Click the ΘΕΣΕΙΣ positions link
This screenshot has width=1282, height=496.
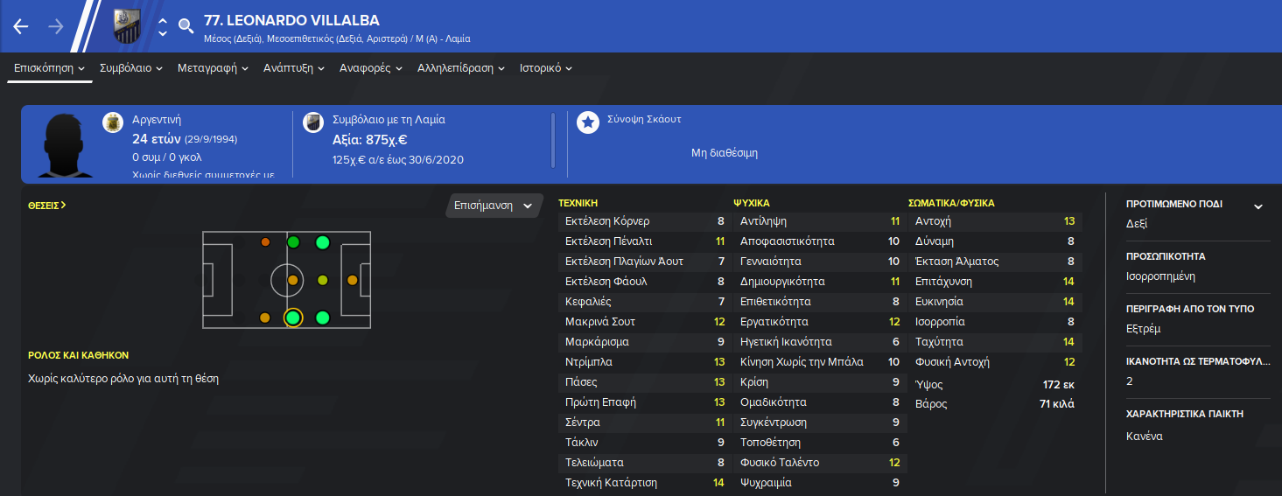coord(47,206)
